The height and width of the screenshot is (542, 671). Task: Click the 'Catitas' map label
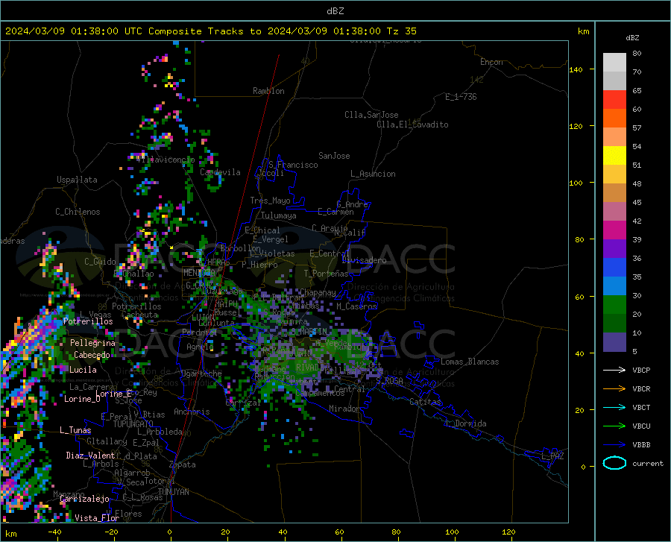click(x=425, y=402)
